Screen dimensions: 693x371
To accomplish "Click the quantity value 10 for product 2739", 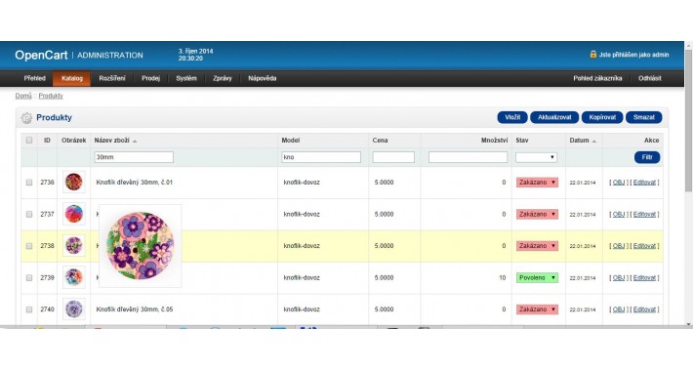I will [x=502, y=277].
